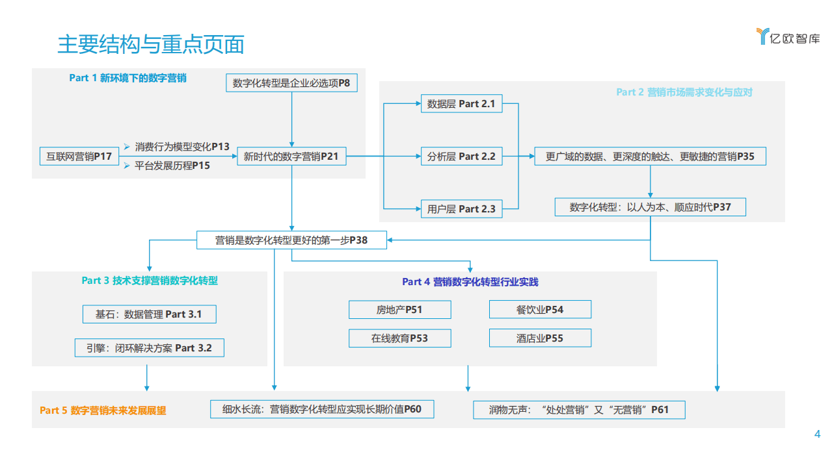Open the 数据层 Part 2.1 node
Screen dimensions: 832x467
tap(461, 104)
